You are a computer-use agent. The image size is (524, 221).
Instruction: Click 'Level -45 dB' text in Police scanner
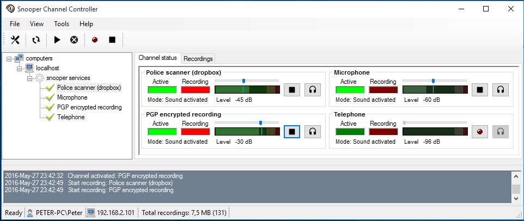tap(234, 100)
